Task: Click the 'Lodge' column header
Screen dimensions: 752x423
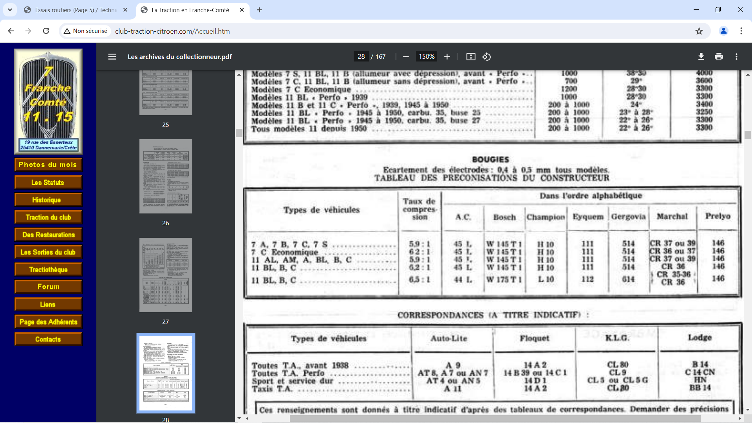Action: [x=700, y=338]
